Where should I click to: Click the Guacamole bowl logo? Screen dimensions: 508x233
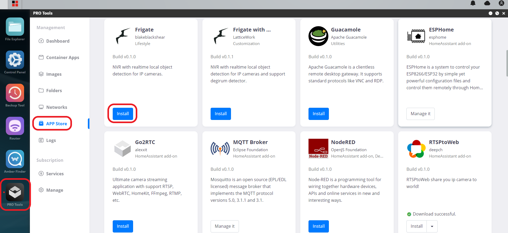pyautogui.click(x=318, y=36)
